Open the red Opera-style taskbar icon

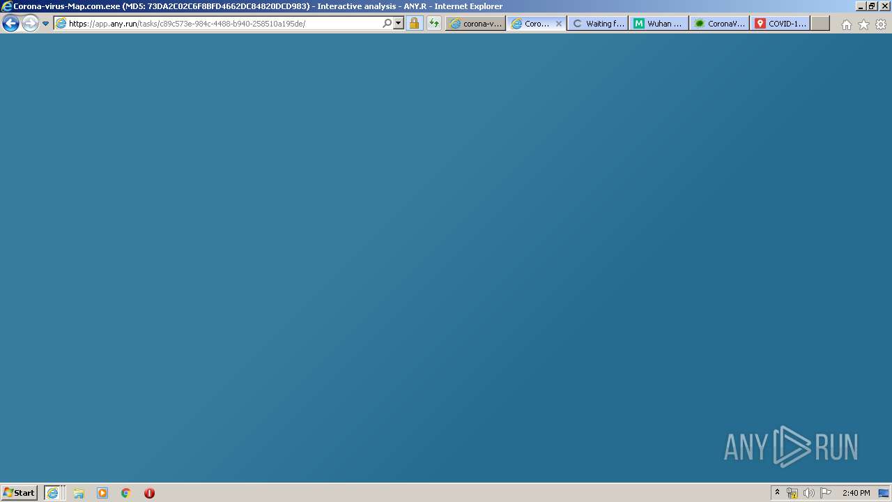(x=149, y=493)
